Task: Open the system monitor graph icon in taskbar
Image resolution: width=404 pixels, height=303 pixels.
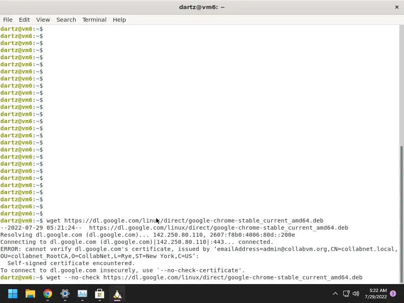Action: point(82,294)
